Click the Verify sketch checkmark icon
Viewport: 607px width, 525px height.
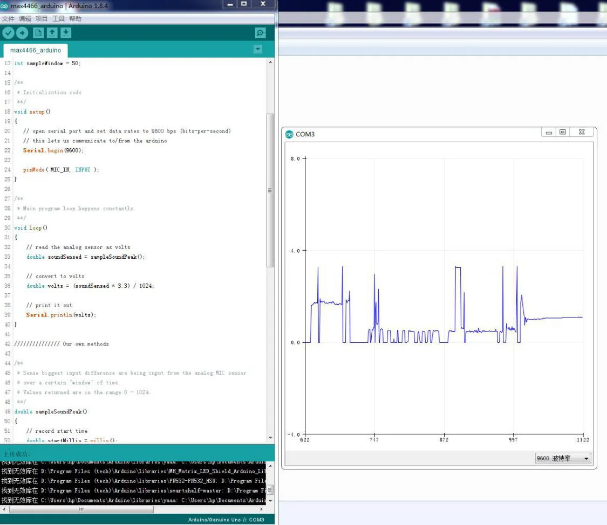pos(8,33)
